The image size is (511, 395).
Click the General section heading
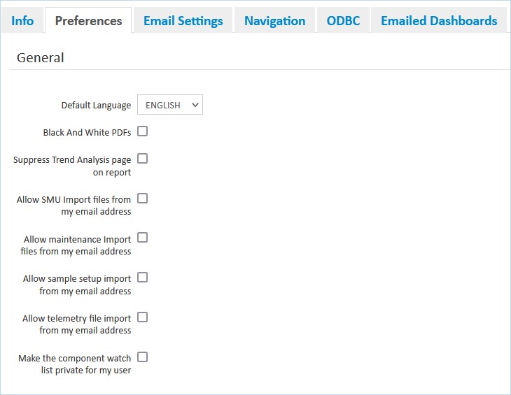pyautogui.click(x=41, y=58)
